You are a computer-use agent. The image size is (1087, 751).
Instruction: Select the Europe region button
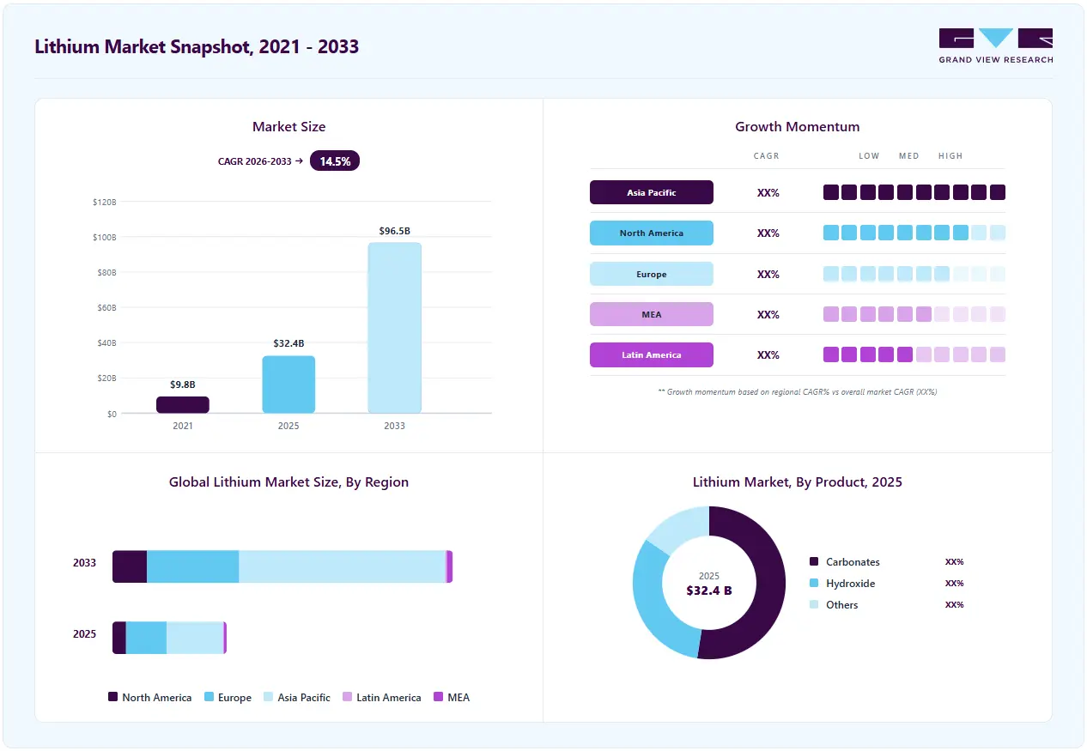[652, 274]
